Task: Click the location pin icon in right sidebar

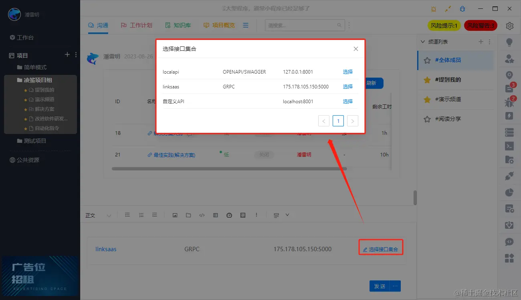Action: [x=509, y=75]
